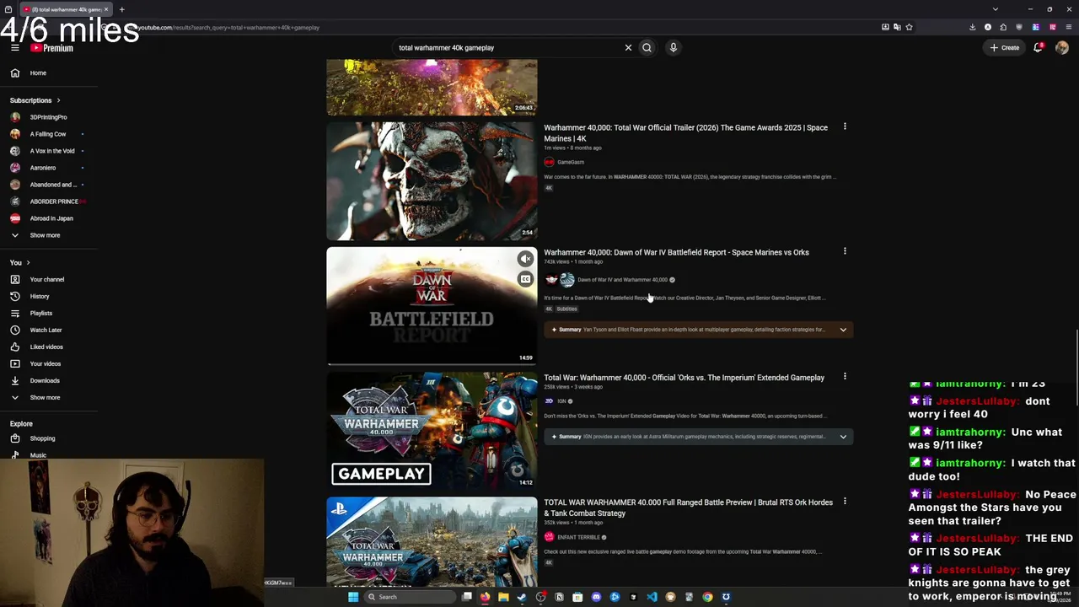Open a new browser tab
1079x607 pixels.
pos(121,9)
